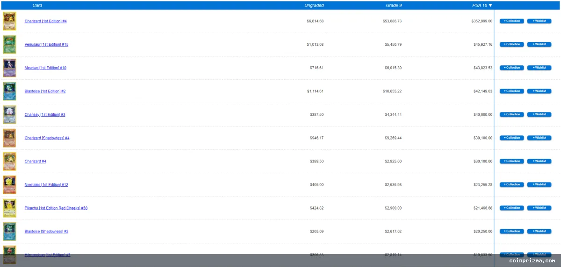This screenshot has width=561, height=267.
Task: Add unlimited Charizard #4 to Wishlist
Action: click(x=539, y=161)
